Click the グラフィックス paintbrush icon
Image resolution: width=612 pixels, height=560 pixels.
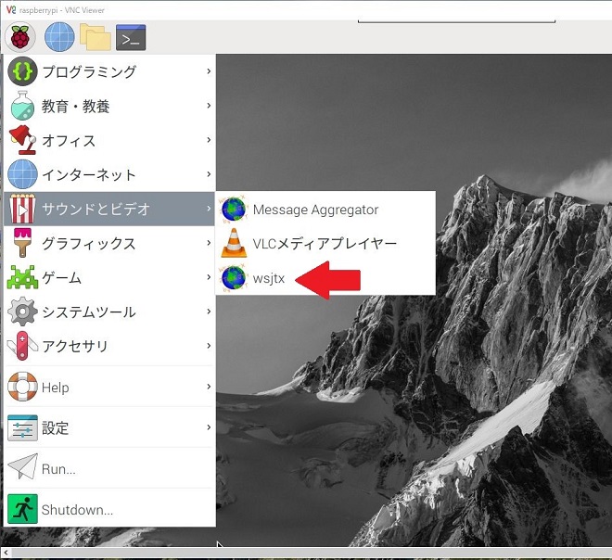tap(22, 243)
